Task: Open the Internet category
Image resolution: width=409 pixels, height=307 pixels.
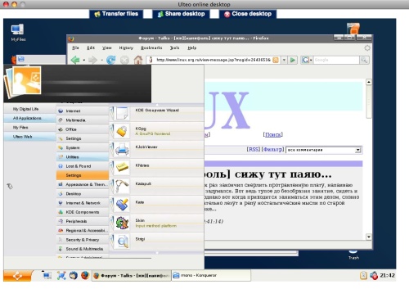Action: 83,111
